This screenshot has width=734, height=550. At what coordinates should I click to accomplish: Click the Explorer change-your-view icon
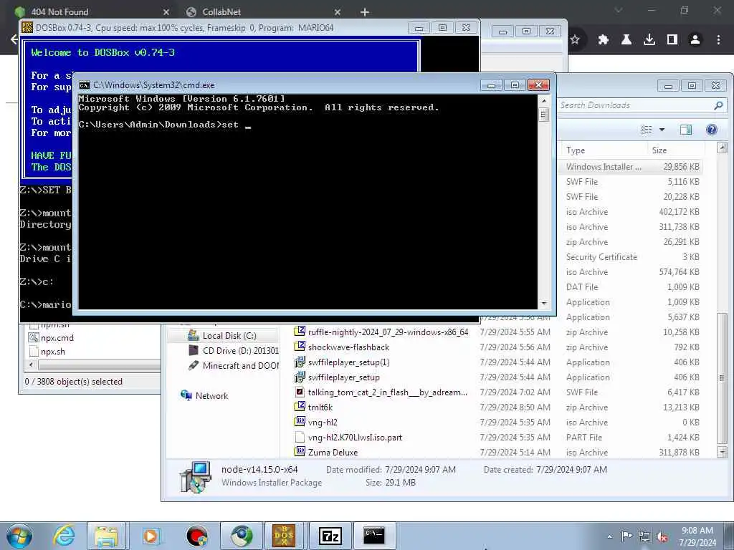point(647,130)
